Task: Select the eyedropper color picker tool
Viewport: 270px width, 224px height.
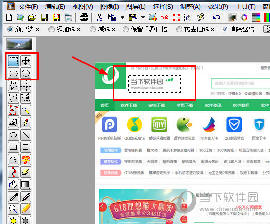Action: (x=13, y=197)
